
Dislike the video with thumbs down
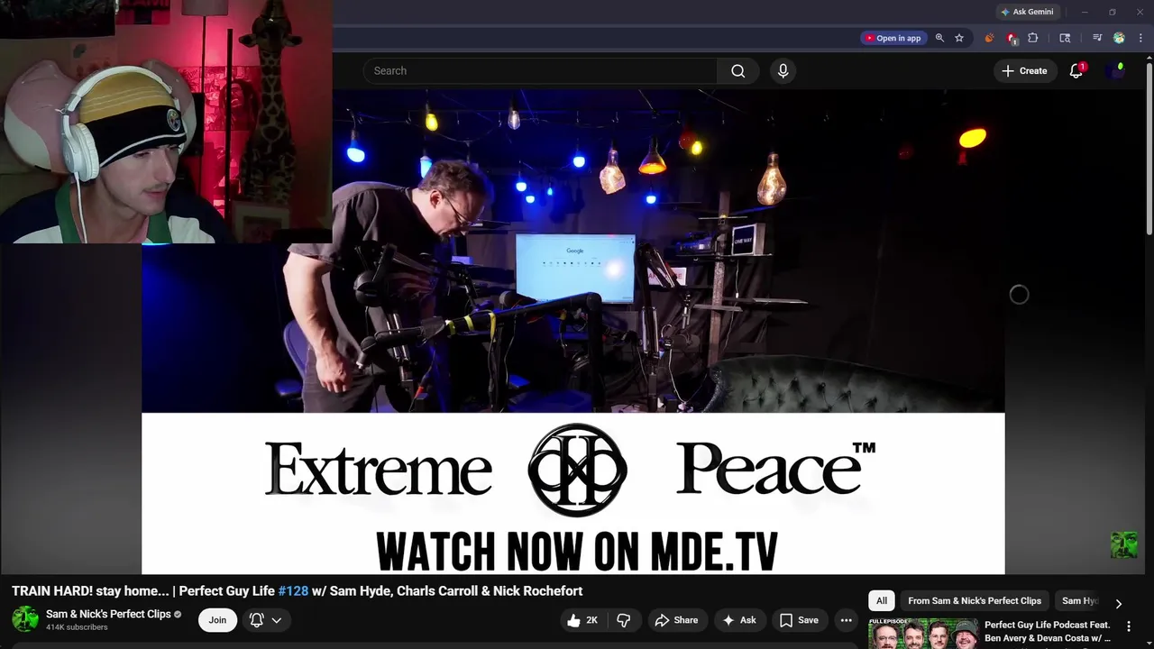623,620
